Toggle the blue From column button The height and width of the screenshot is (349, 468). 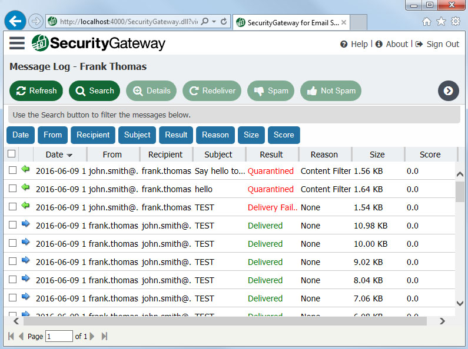[53, 135]
